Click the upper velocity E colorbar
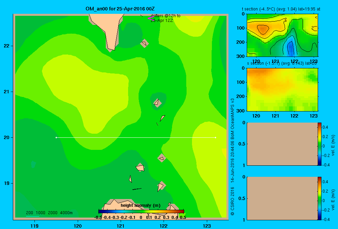 [x=319, y=144]
